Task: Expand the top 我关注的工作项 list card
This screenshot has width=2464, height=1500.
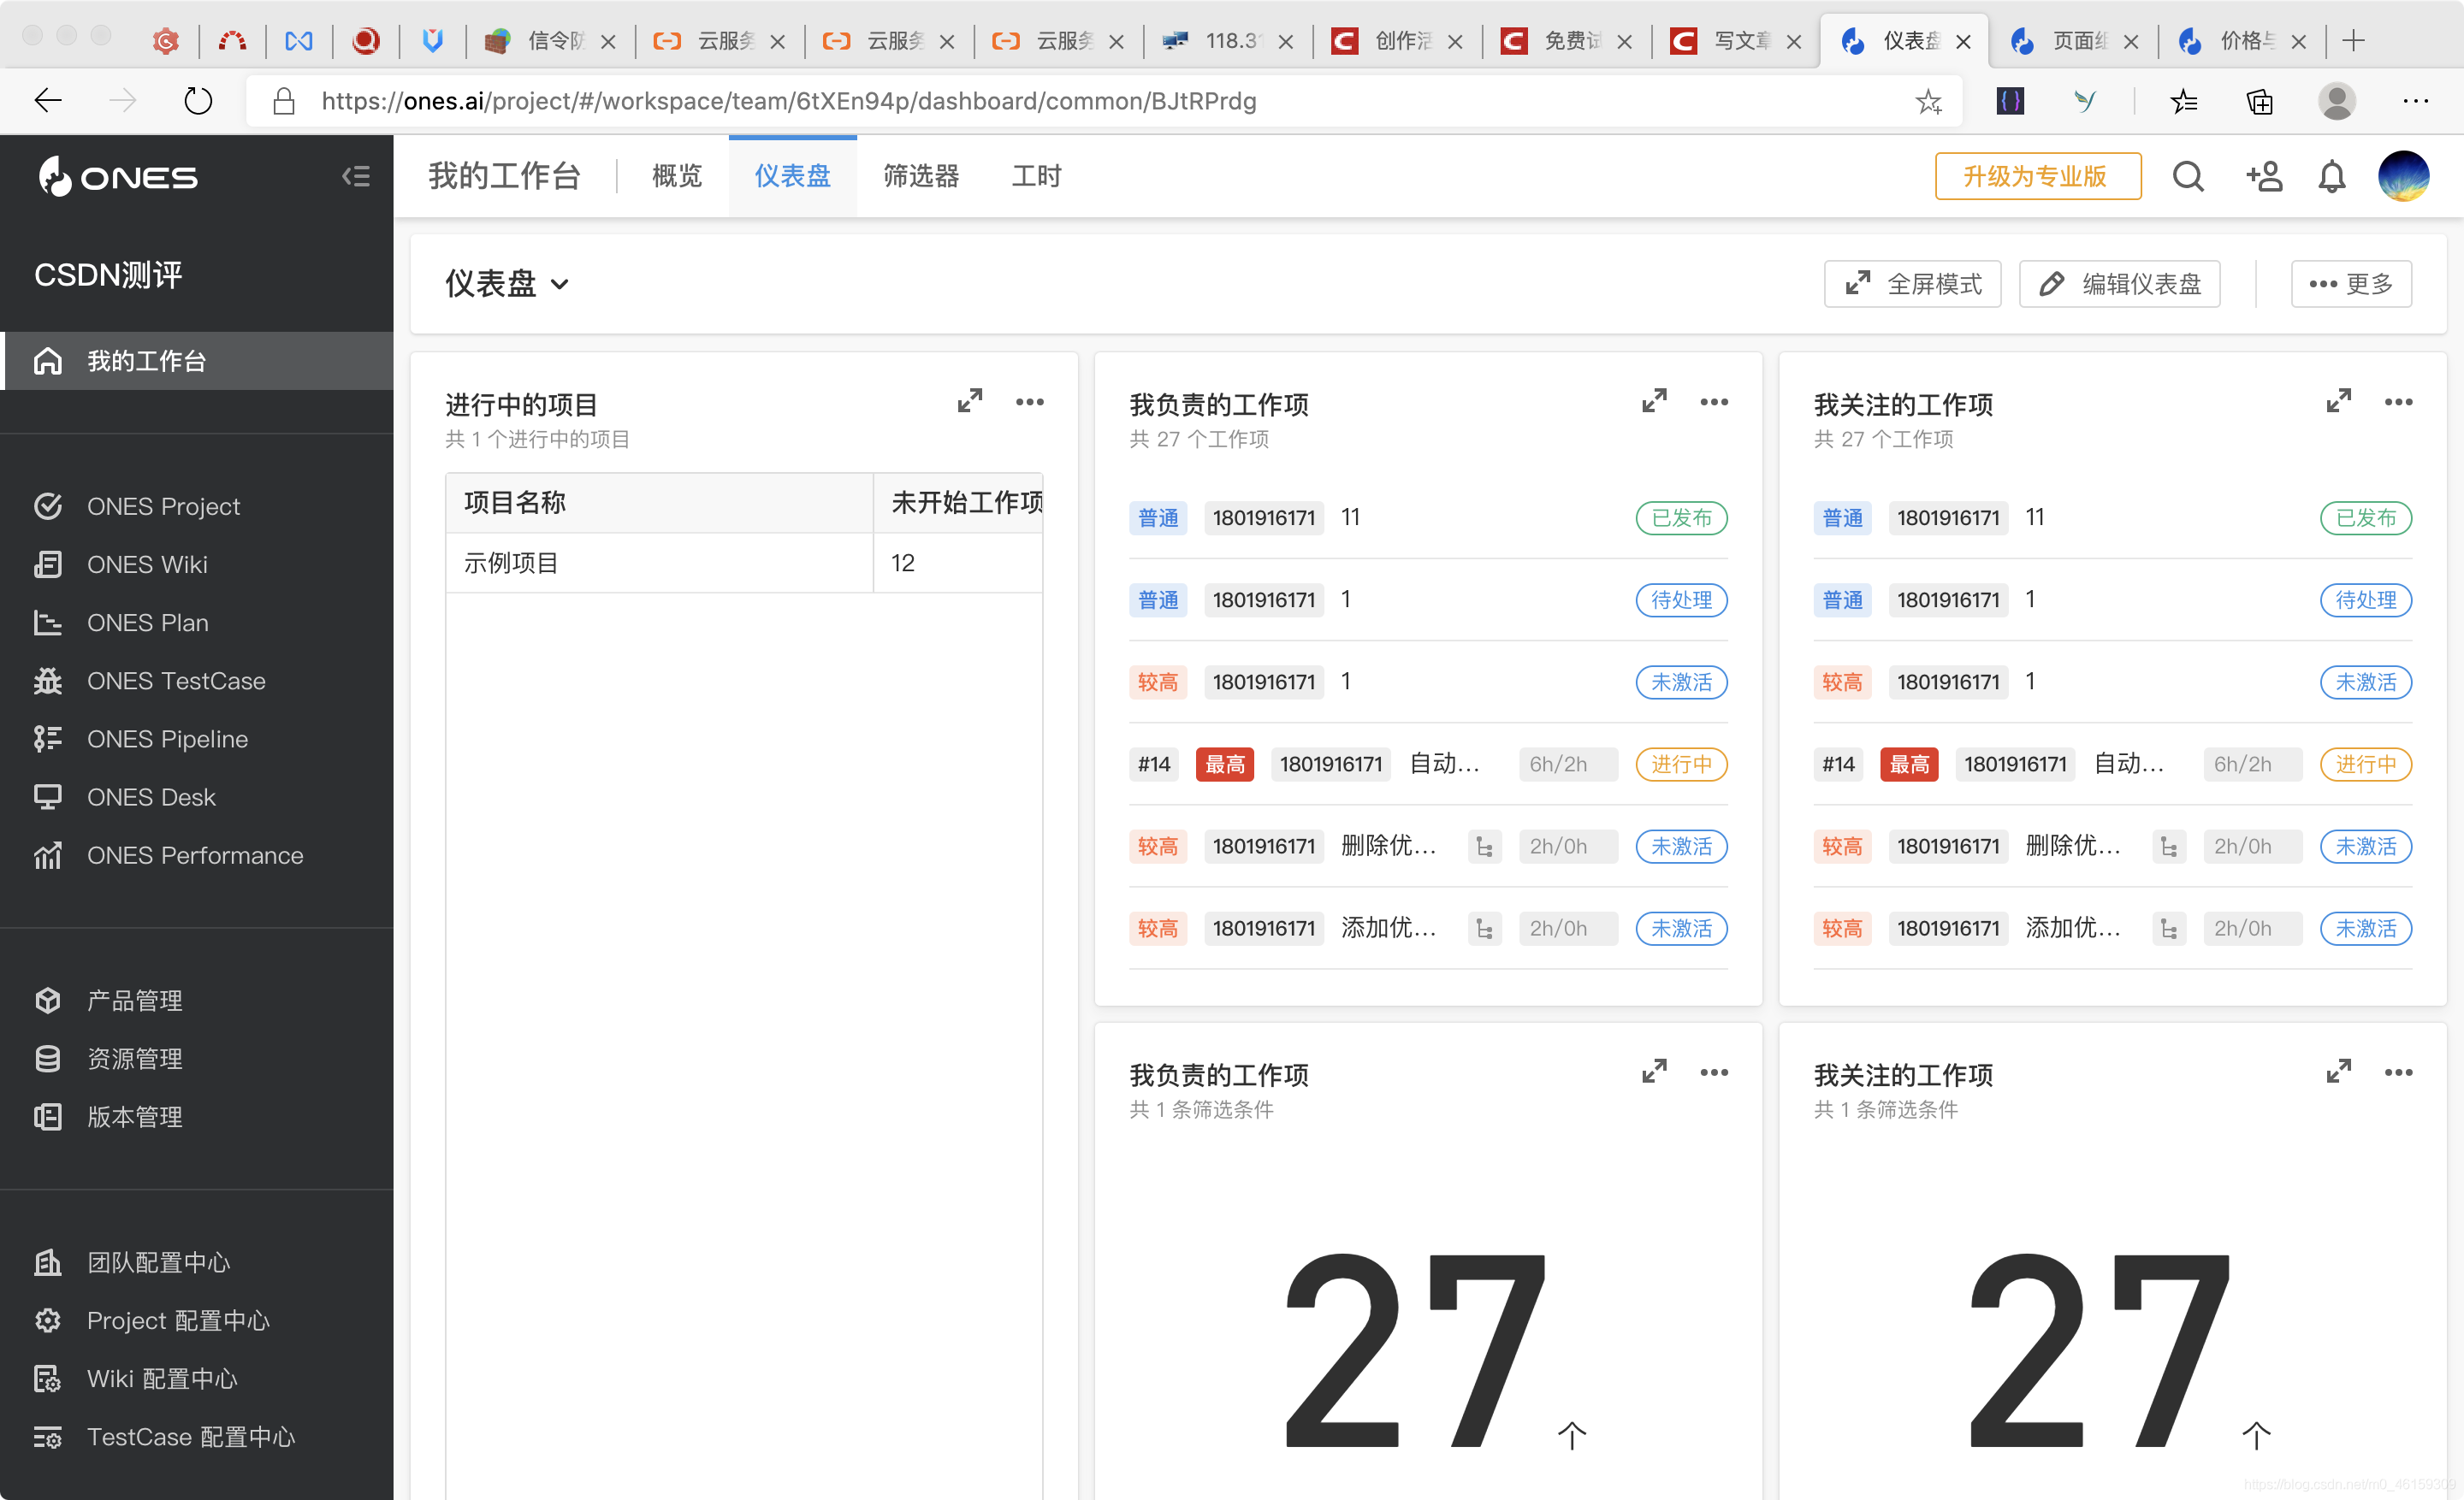Action: pyautogui.click(x=2338, y=402)
